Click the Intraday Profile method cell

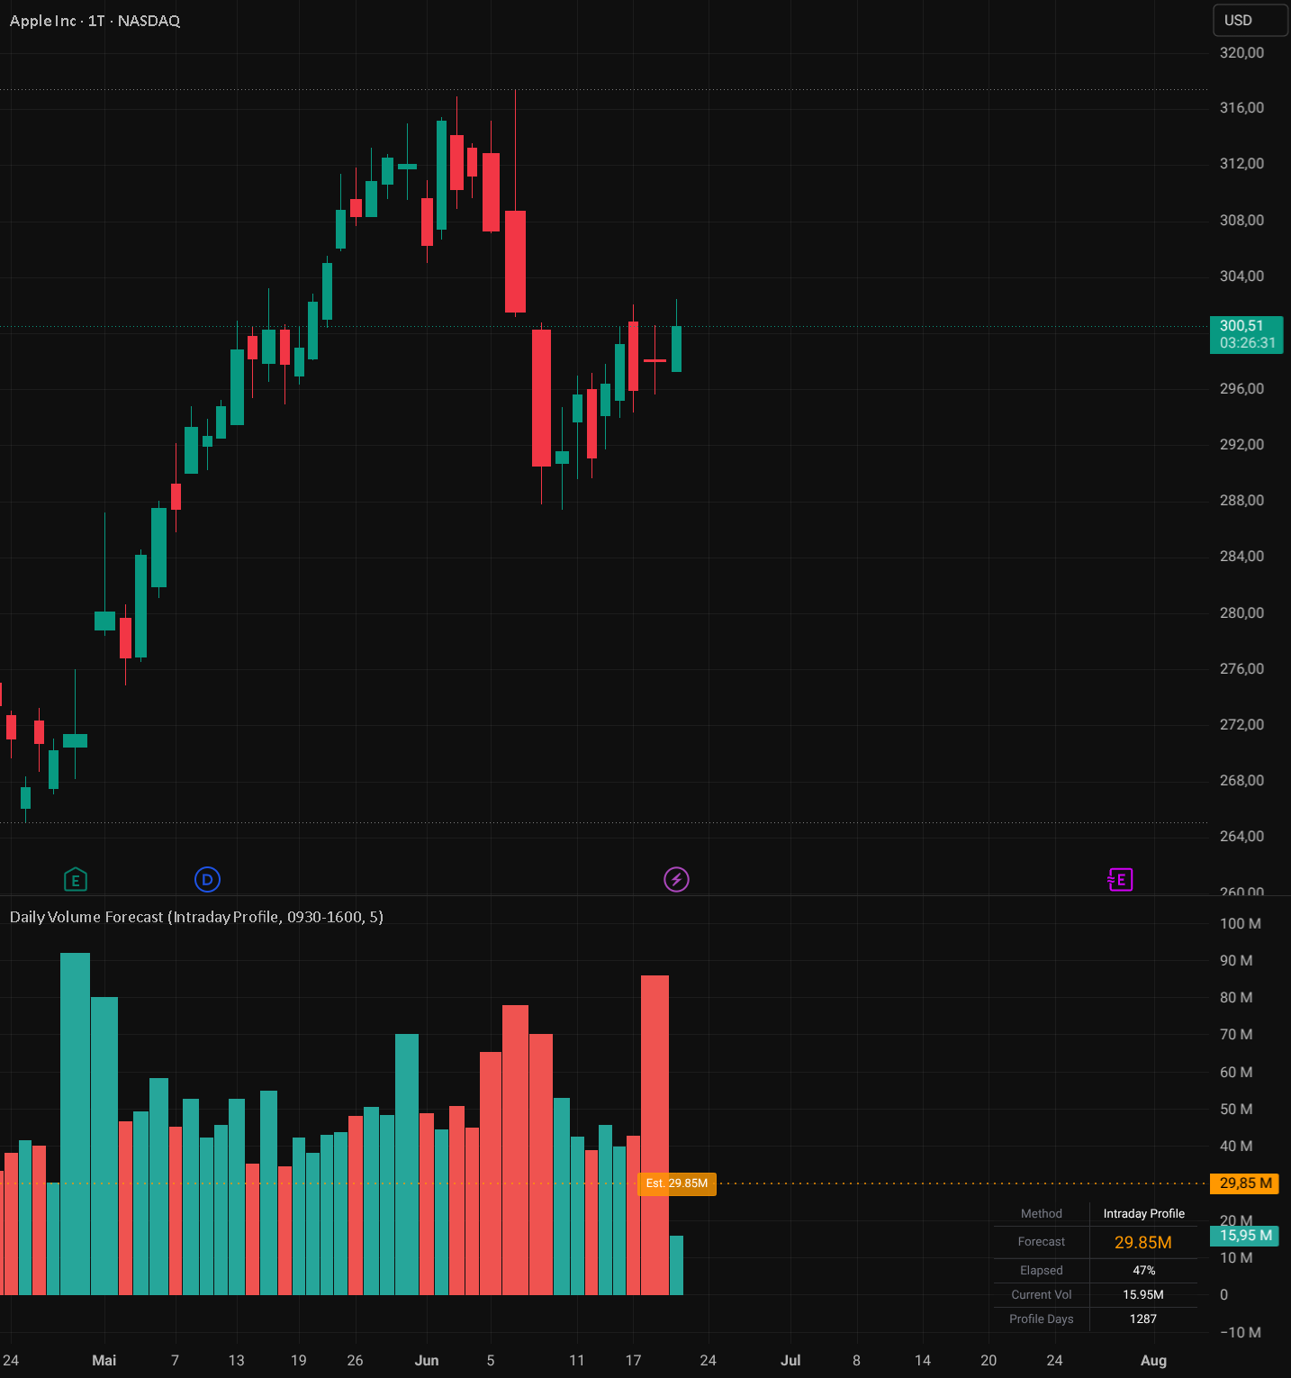pos(1143,1213)
